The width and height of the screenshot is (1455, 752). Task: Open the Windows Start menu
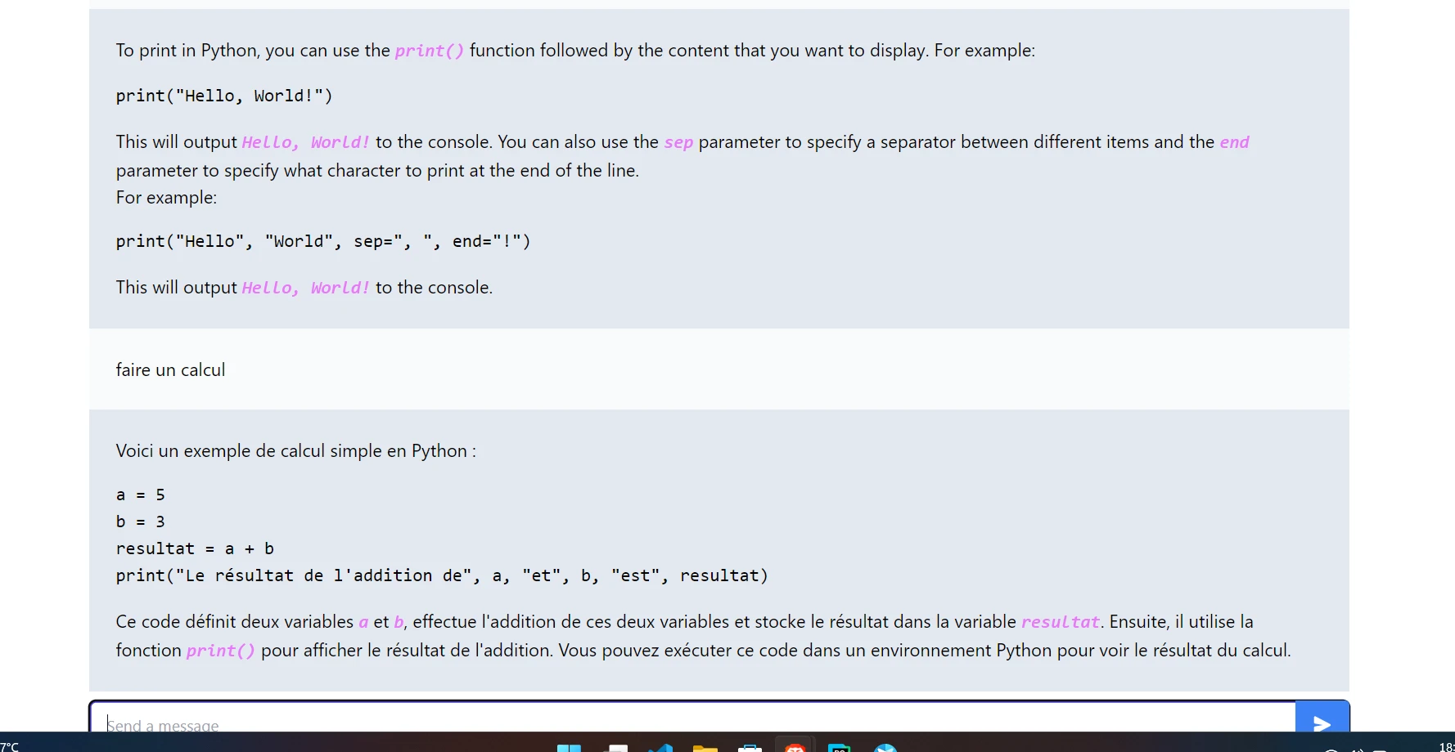click(569, 747)
